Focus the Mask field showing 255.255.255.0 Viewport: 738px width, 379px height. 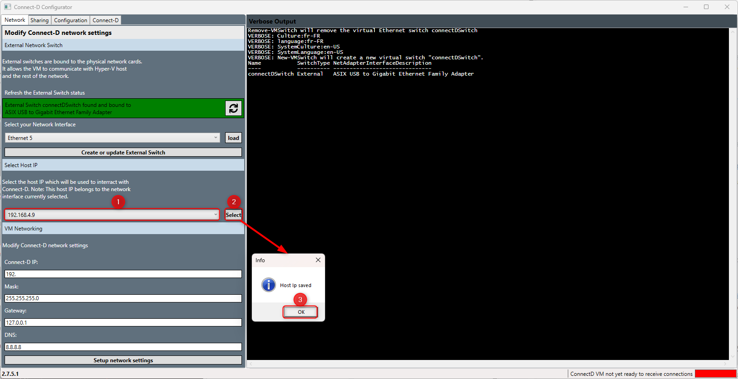point(123,298)
